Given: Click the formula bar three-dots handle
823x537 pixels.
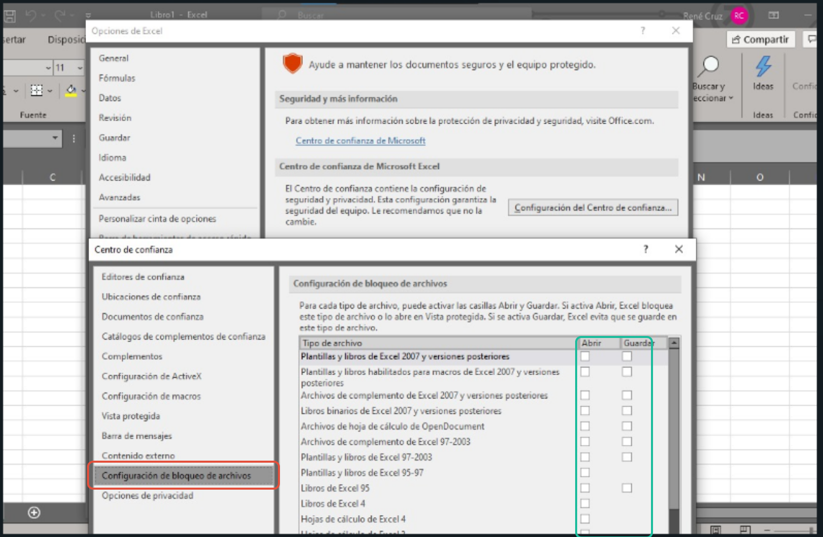Looking at the screenshot, I should point(74,138).
